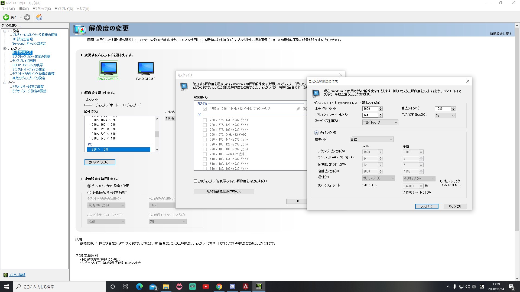Open the green chat app on taskbar
Screen dimensions: 520x292
[x=193, y=287]
